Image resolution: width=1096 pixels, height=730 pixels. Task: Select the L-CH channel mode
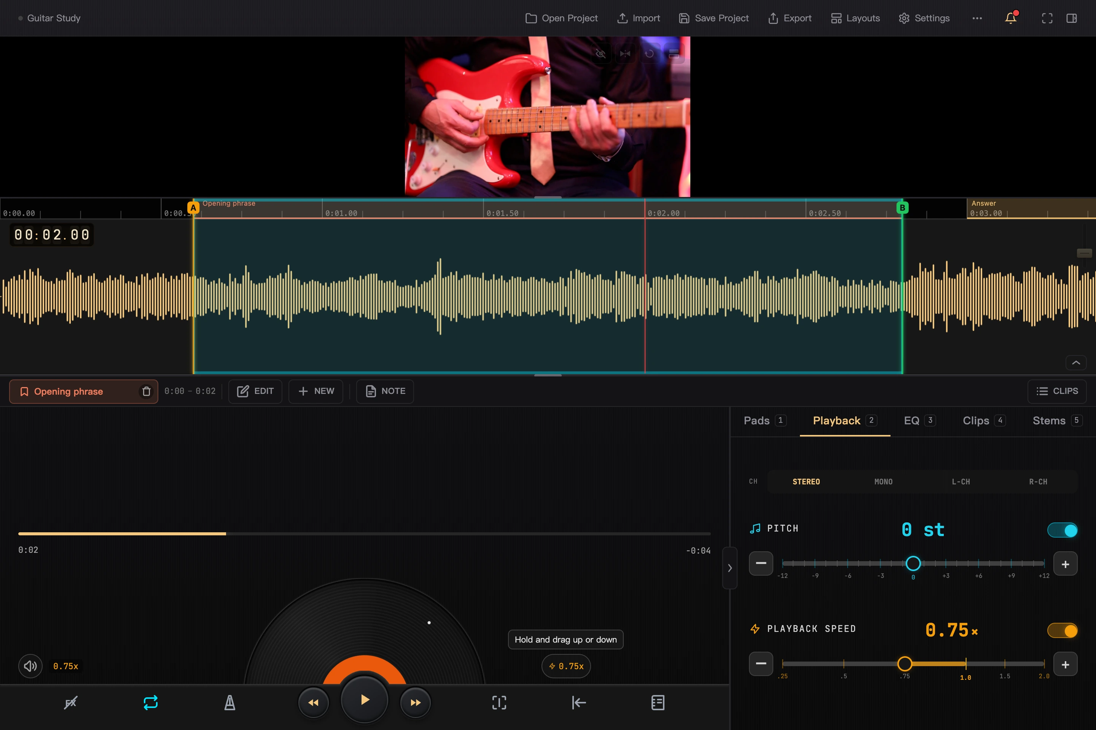click(x=961, y=481)
